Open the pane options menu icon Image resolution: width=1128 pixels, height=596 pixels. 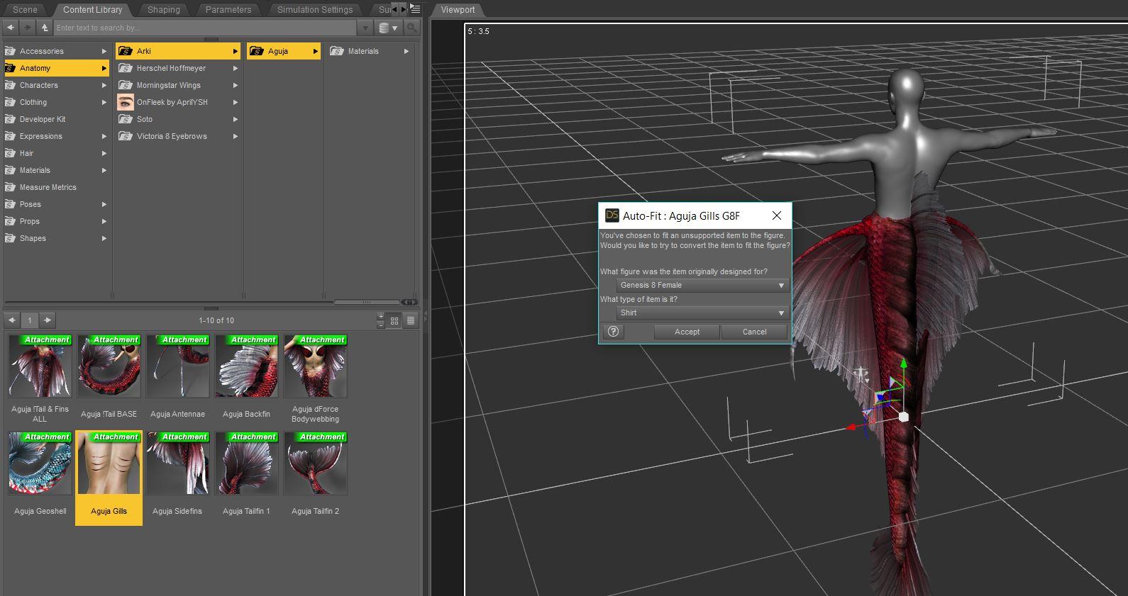416,9
